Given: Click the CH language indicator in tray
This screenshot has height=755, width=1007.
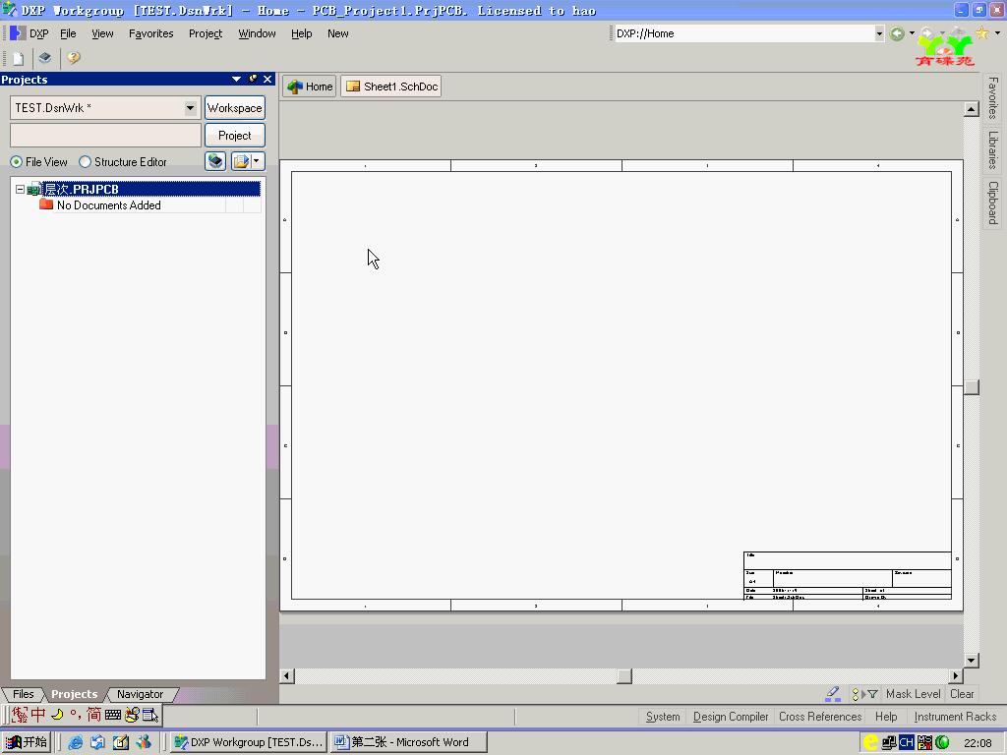Looking at the screenshot, I should [x=906, y=742].
